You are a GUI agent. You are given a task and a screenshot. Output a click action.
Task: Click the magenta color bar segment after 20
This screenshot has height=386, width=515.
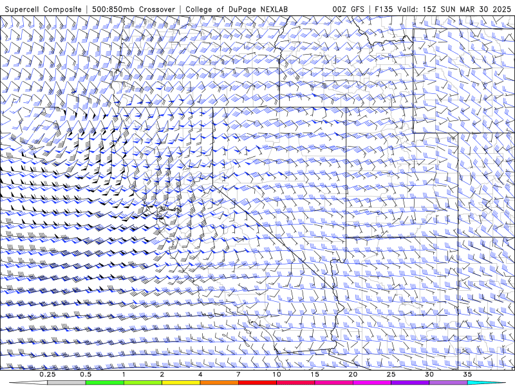[372, 383]
